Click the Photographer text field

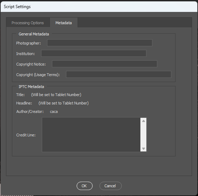point(100,43)
